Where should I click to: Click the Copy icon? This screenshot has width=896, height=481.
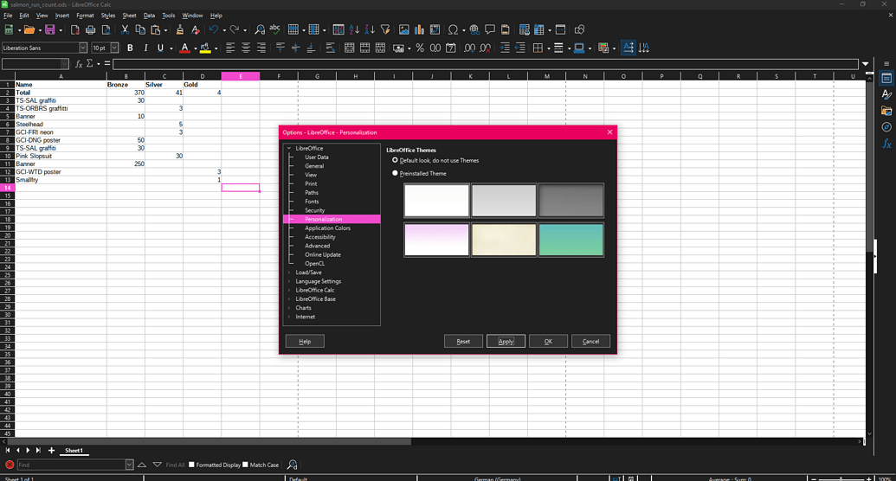pos(140,29)
